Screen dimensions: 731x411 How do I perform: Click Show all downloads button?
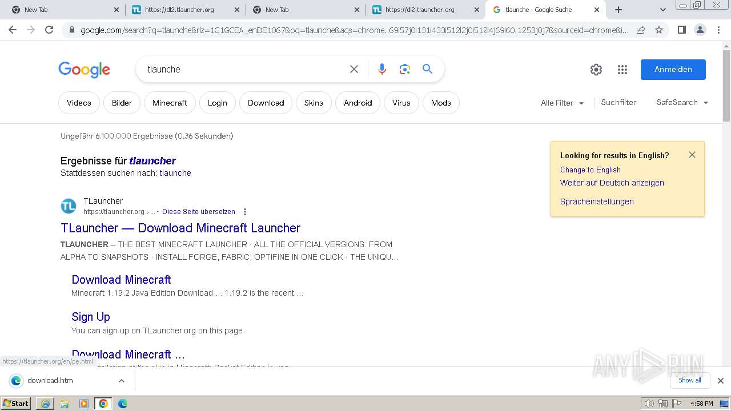[690, 380]
